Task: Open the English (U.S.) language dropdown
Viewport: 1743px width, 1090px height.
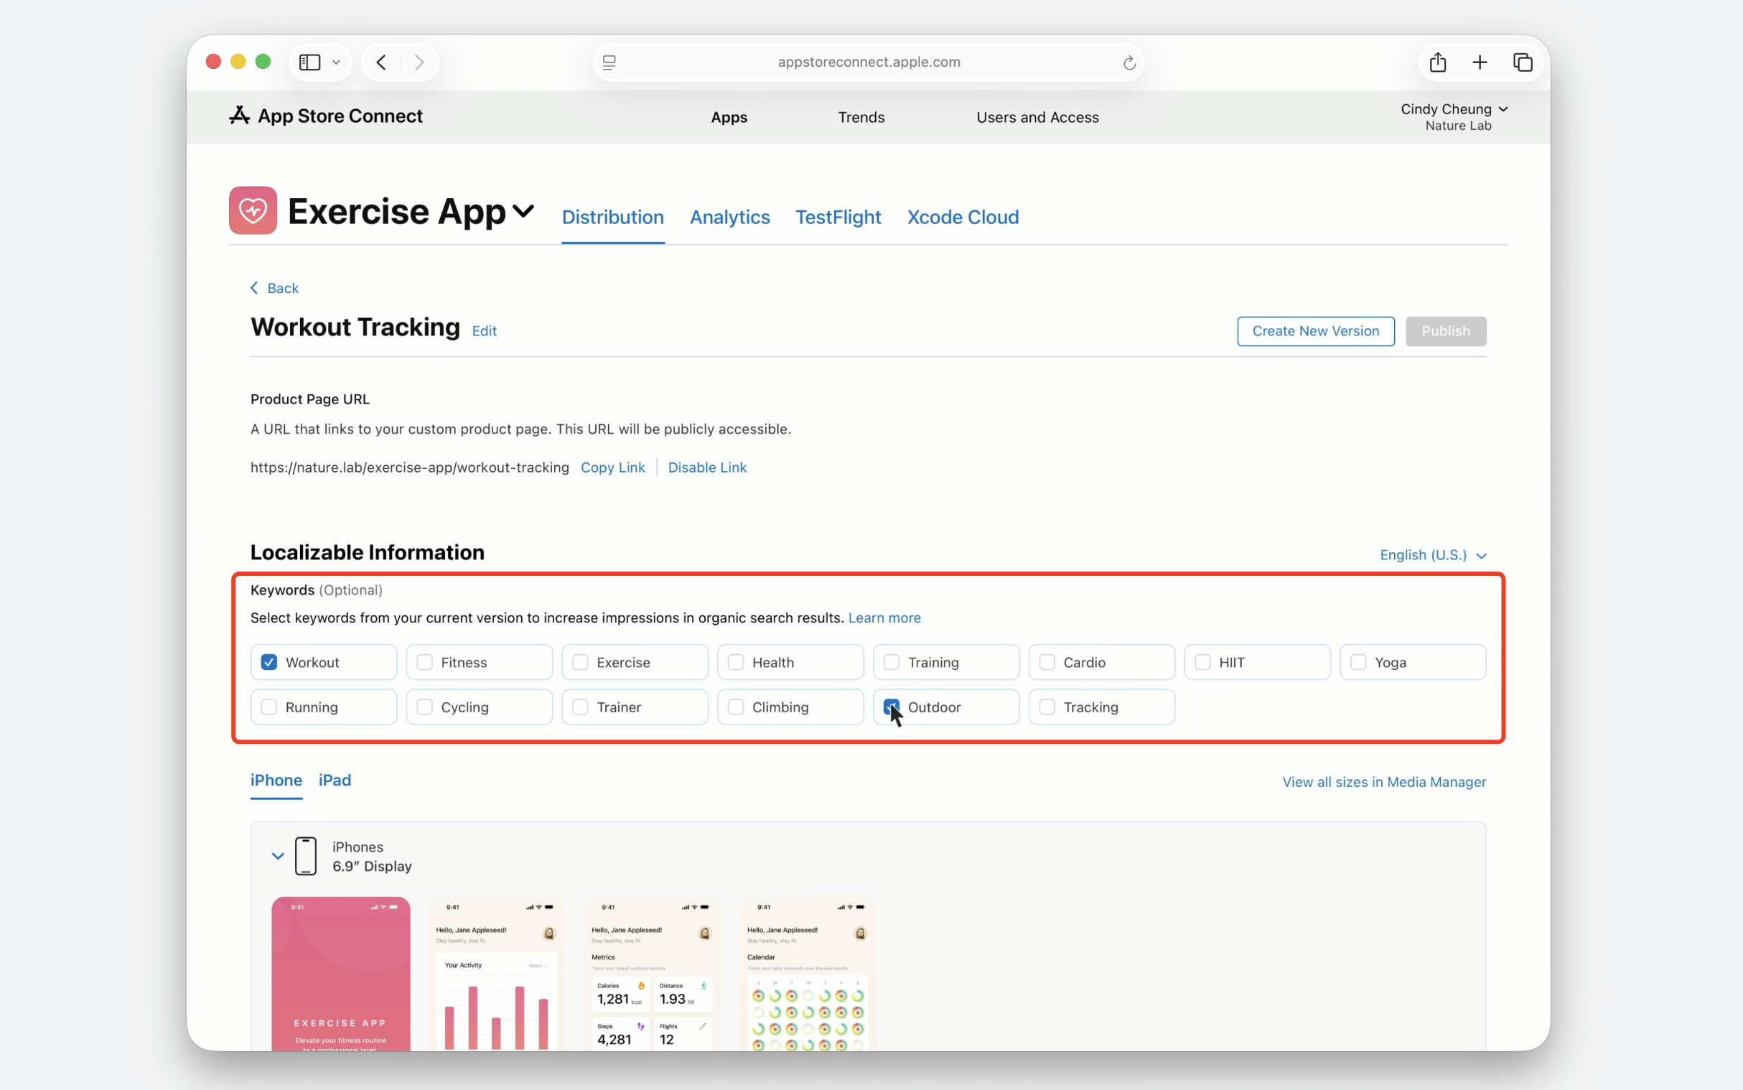Action: tap(1432, 554)
